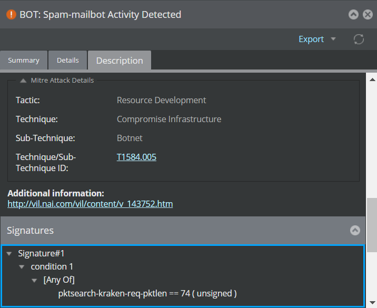Screen dimensions: 377x308
Task: Collapse the Mitre Attack Details section
Action: [23, 81]
